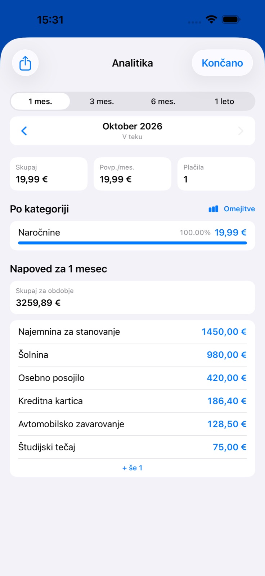The height and width of the screenshot is (576, 265).
Task: Open the Omejitve limits link
Action: point(239,209)
